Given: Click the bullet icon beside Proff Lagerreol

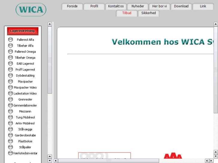Looking at the screenshot, I should 10,69.
